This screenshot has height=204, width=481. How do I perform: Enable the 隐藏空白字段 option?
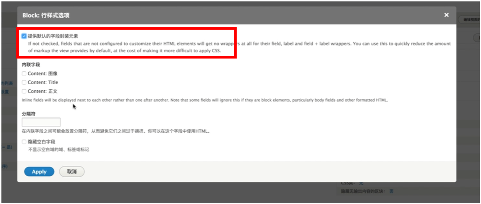24,142
